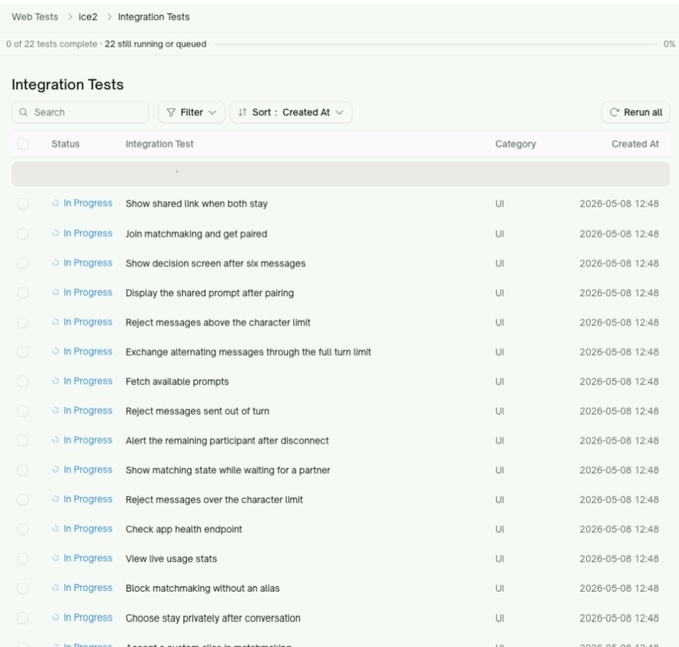Check the Show decision screen after six messages row
679x647 pixels.
pos(23,263)
